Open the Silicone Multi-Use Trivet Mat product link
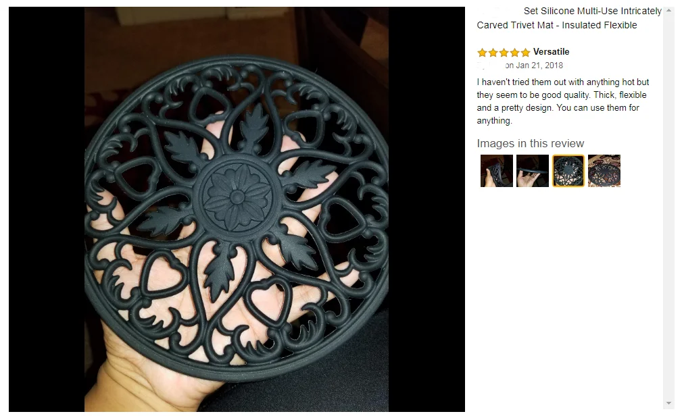The width and height of the screenshot is (682, 416). pos(569,18)
